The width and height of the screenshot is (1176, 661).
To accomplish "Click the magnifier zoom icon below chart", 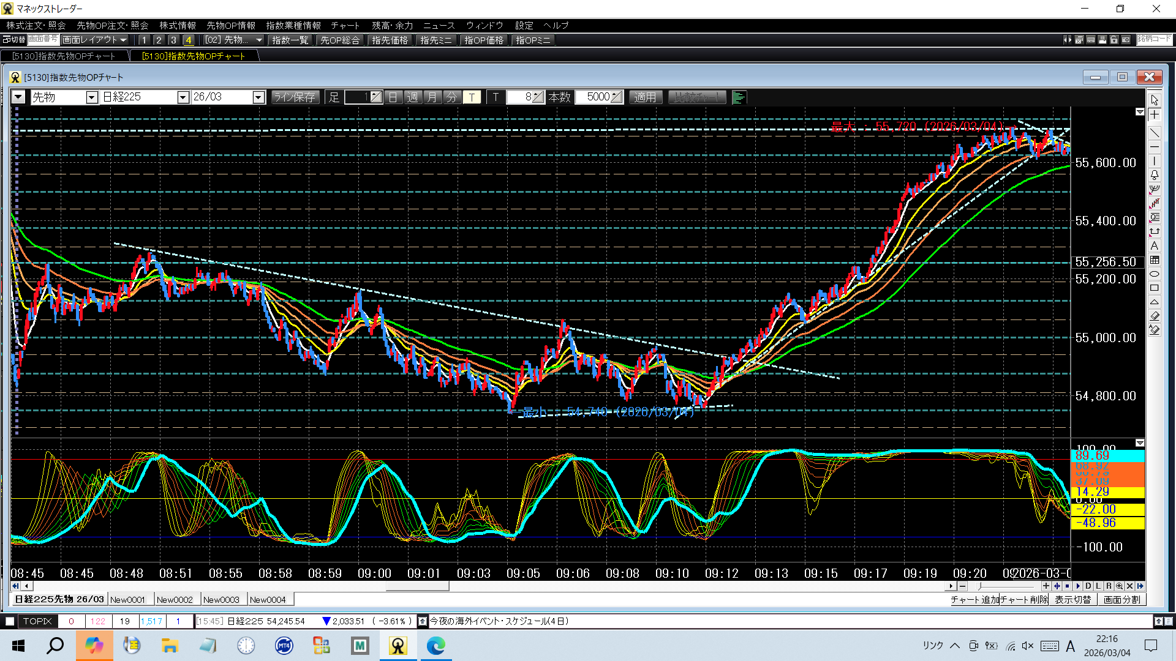I will point(1119,586).
